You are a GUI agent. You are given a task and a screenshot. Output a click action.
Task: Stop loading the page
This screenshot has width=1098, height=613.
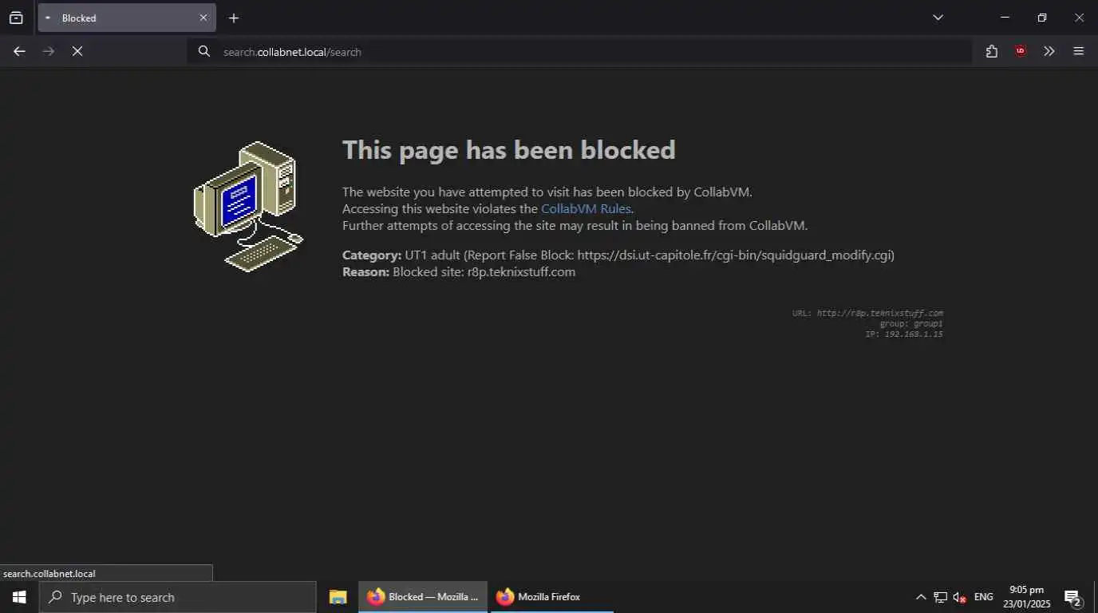[77, 51]
